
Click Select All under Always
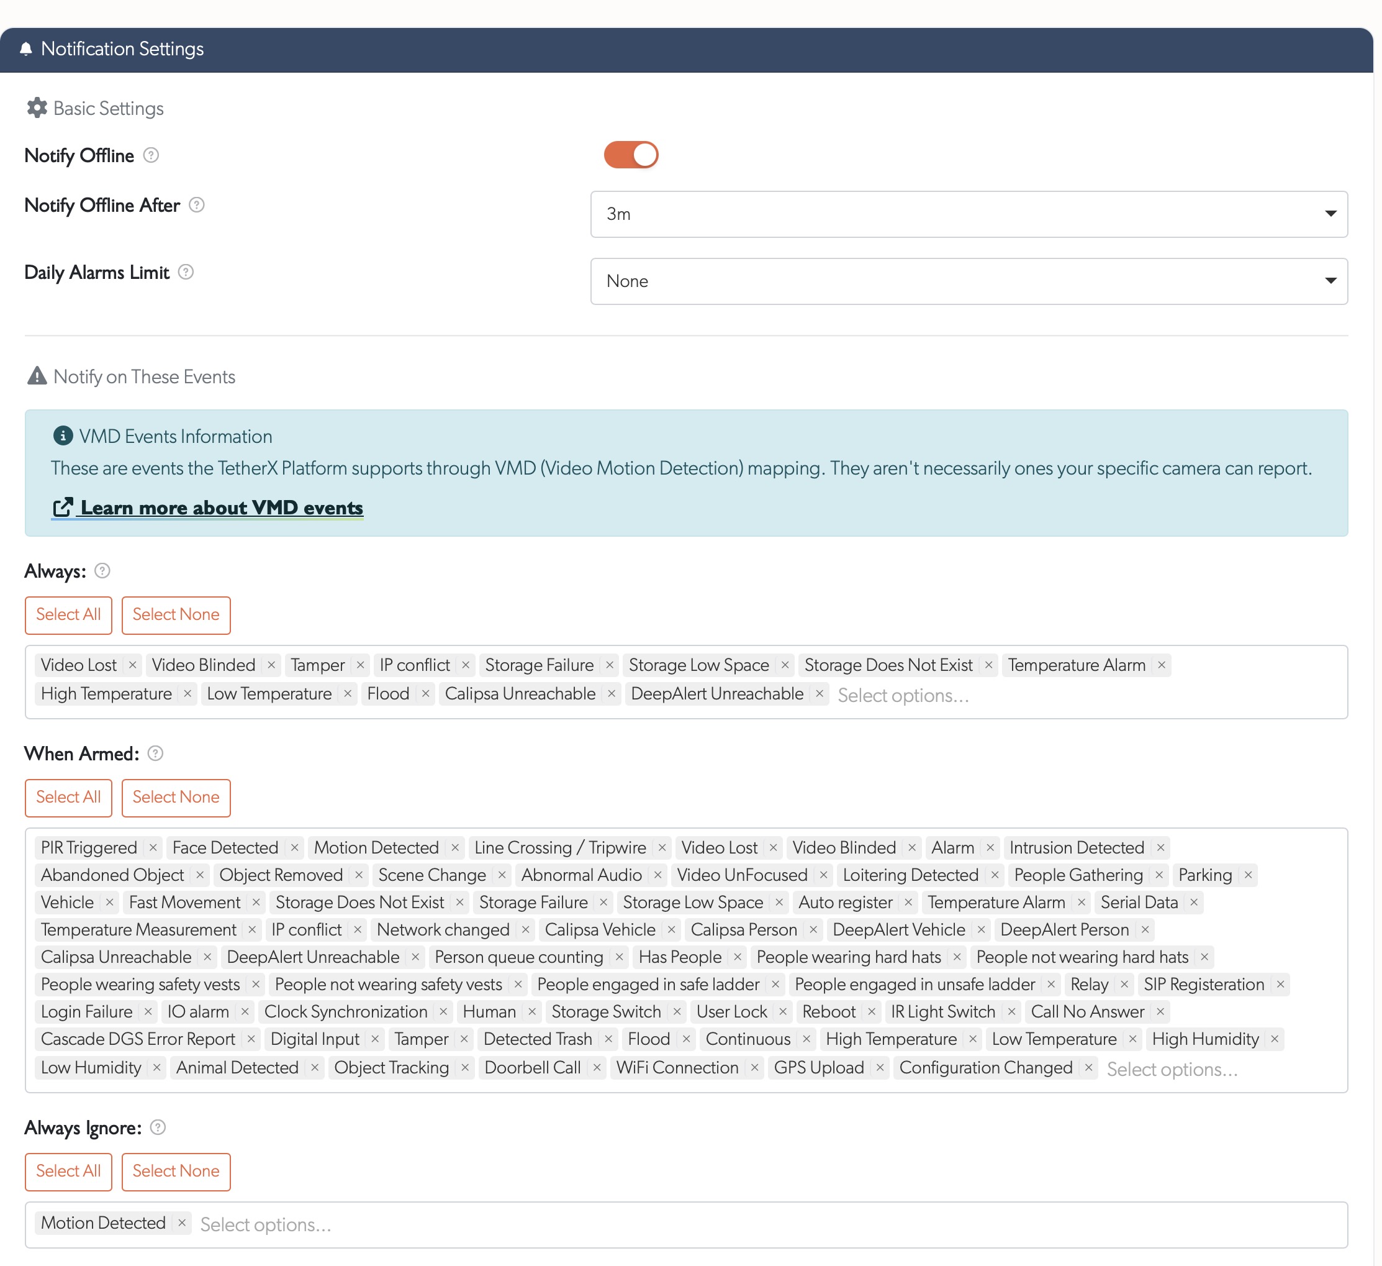(68, 615)
